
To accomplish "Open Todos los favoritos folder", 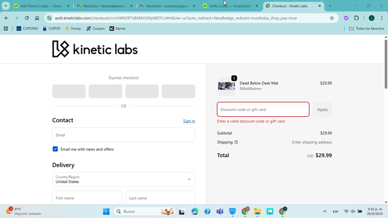I will coord(367,29).
